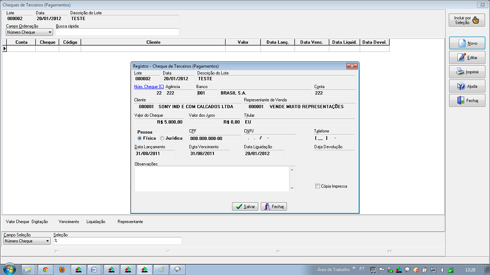Screen dimensions: 490x275
Task: Click the Data Devol. column header
Action: click(x=374, y=42)
